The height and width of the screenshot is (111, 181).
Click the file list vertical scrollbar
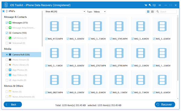178,48
